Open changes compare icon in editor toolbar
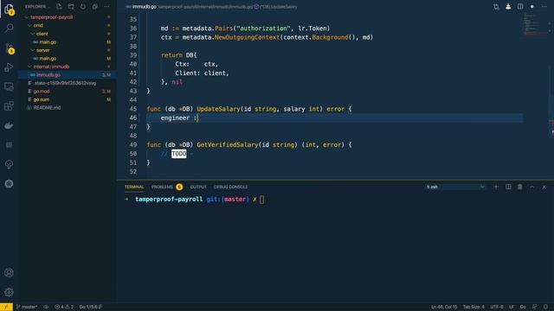This screenshot has height=311, width=554. click(x=496, y=7)
